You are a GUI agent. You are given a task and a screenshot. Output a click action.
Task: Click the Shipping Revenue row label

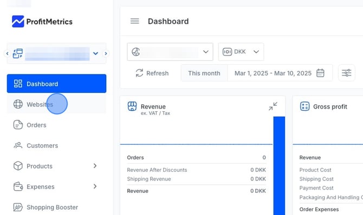[149, 179]
